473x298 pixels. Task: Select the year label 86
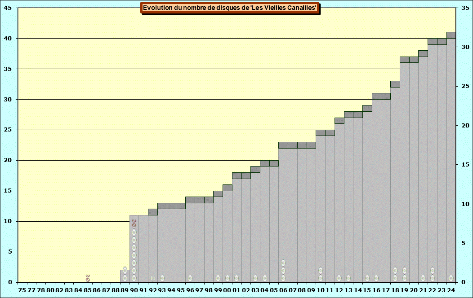coord(97,290)
